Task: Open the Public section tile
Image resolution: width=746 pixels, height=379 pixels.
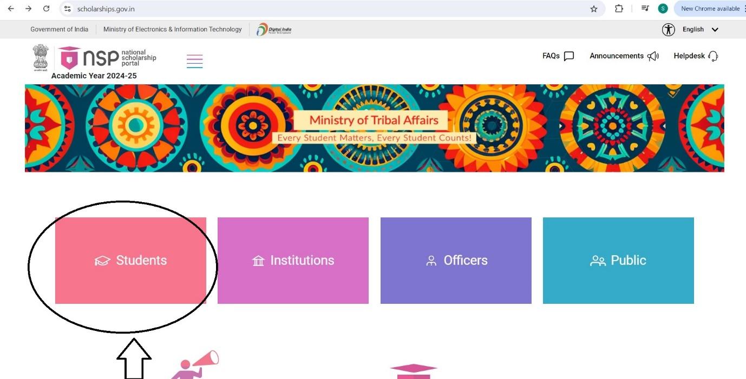Action: coord(618,261)
